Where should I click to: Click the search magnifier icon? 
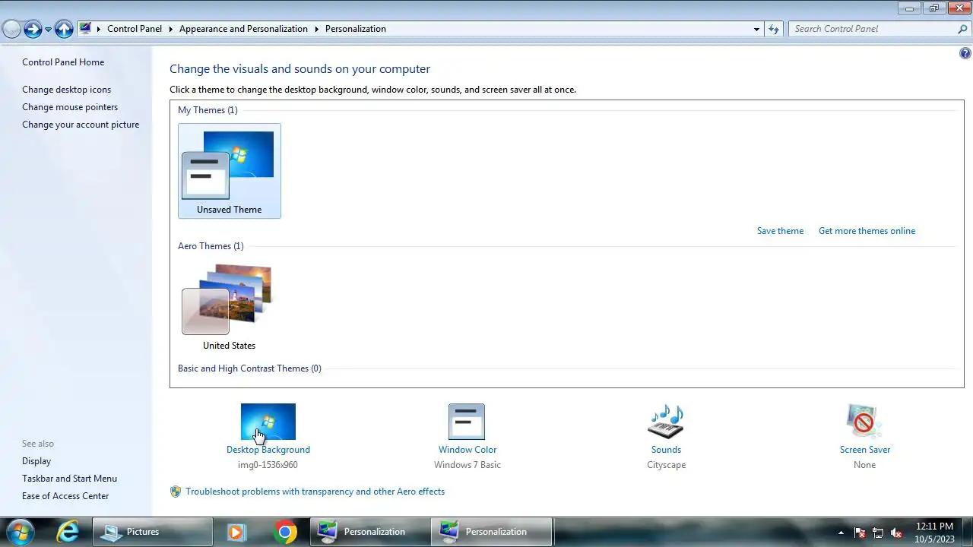(x=962, y=29)
